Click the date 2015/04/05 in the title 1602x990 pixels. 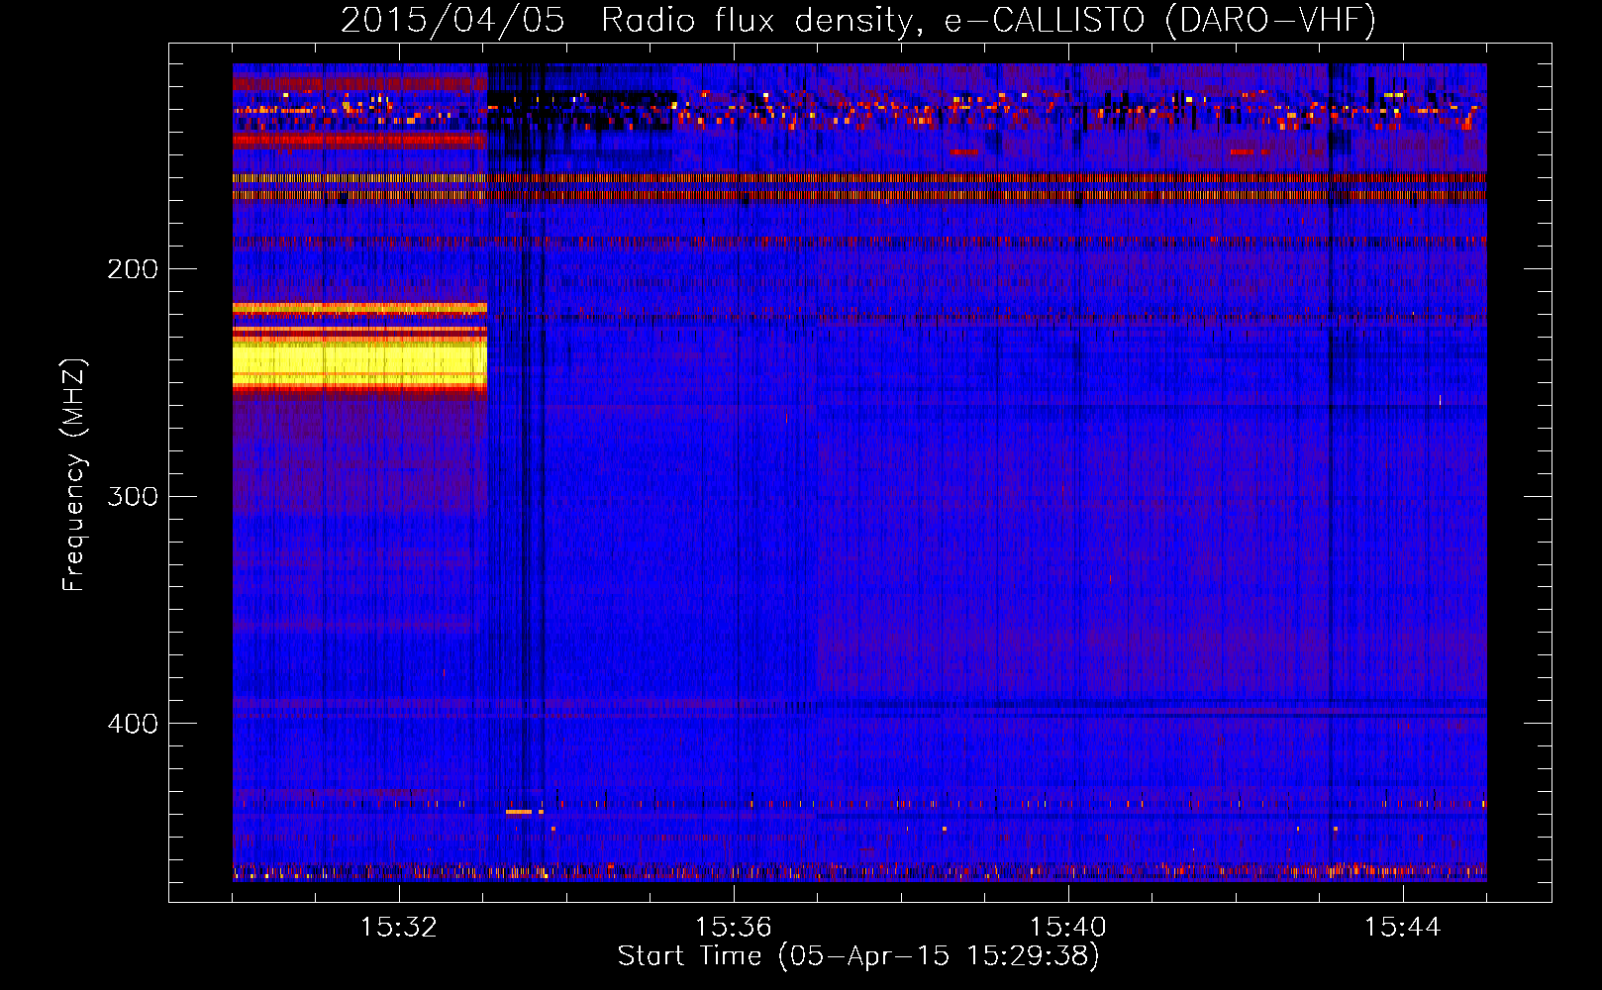click(x=452, y=21)
